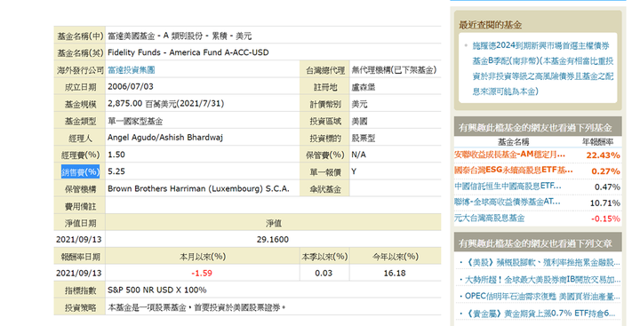
Task: Select management fee value 1.50
Action: (x=116, y=155)
